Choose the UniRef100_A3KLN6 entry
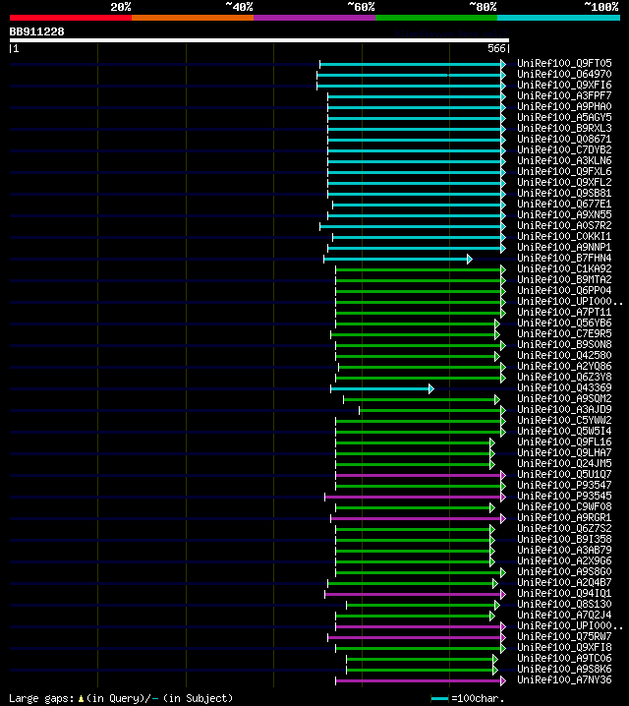Screen dimensions: 629x706 pyautogui.click(x=564, y=160)
